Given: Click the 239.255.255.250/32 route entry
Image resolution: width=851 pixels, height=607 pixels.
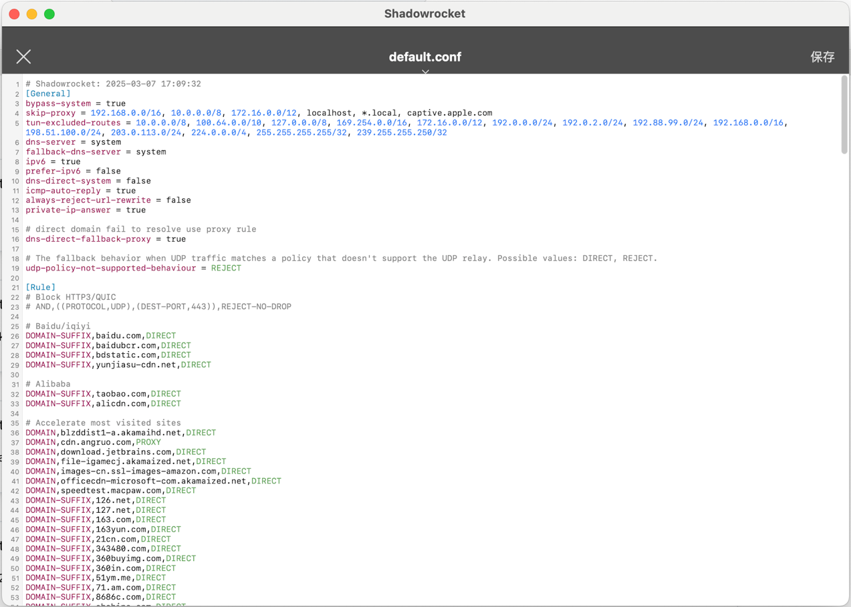Looking at the screenshot, I should (402, 133).
